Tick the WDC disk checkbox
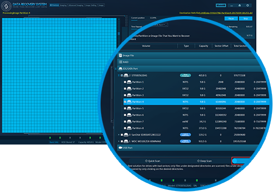 coord(122,141)
